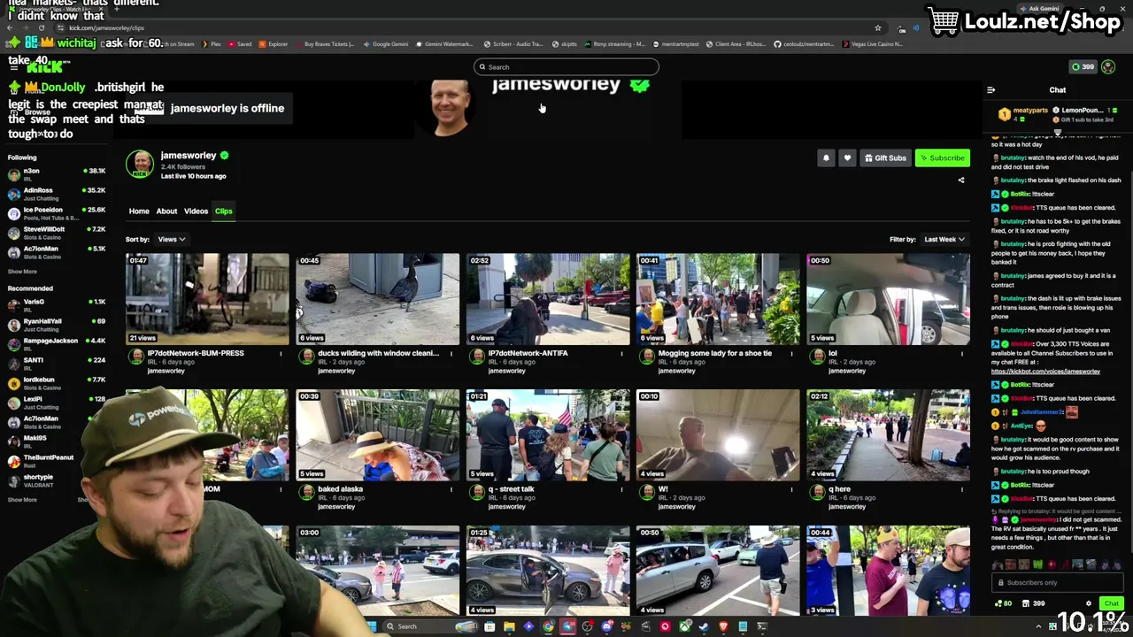Open terminal app from the taskbar
The height and width of the screenshot is (637, 1133).
pos(762,626)
